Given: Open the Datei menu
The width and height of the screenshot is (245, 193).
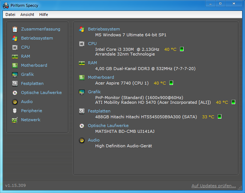Looking at the screenshot, I should (10, 15).
